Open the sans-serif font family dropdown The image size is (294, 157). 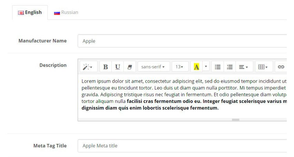coord(154,67)
